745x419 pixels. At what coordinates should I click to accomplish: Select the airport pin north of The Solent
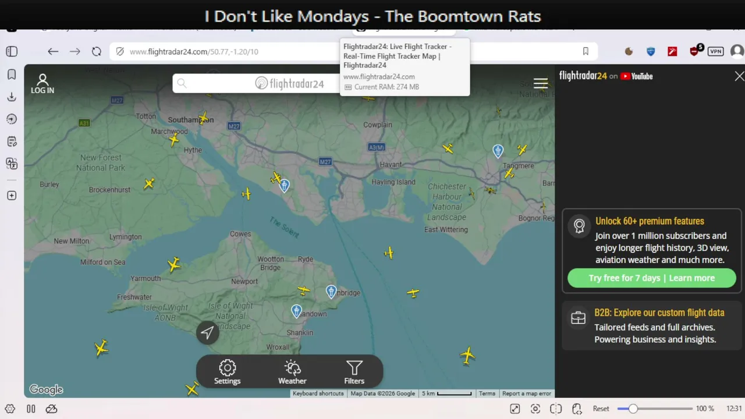point(284,186)
